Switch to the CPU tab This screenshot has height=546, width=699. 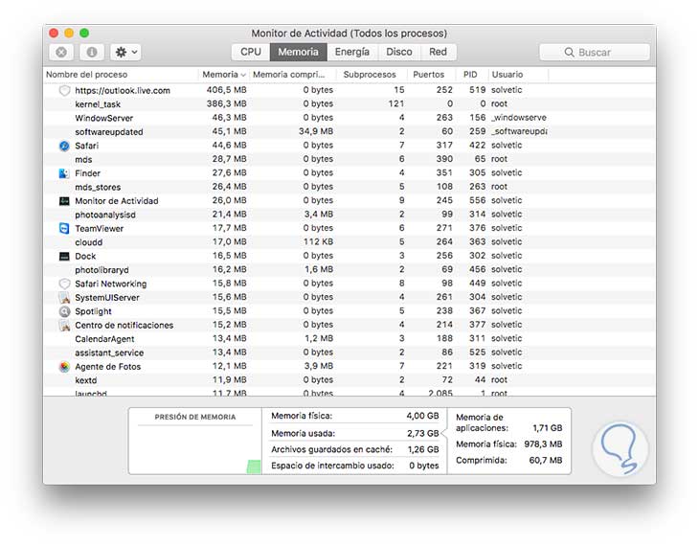click(251, 52)
